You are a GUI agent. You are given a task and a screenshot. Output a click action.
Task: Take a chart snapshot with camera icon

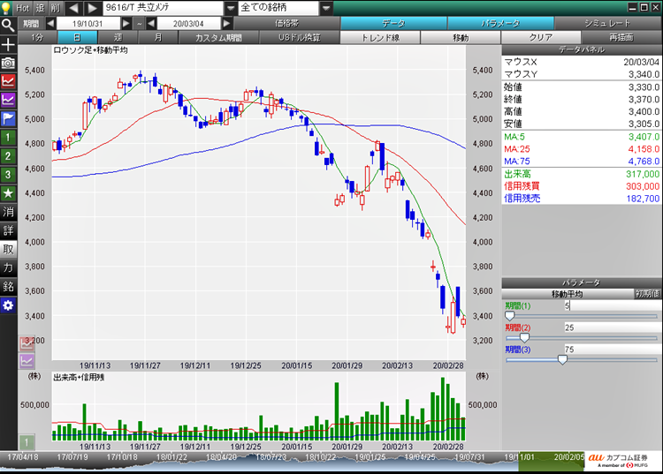pos(8,63)
